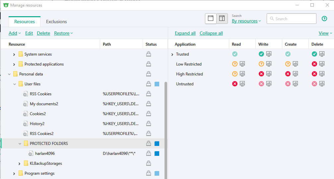
Task: Switch to split-pane view layout icon
Action: [222, 19]
